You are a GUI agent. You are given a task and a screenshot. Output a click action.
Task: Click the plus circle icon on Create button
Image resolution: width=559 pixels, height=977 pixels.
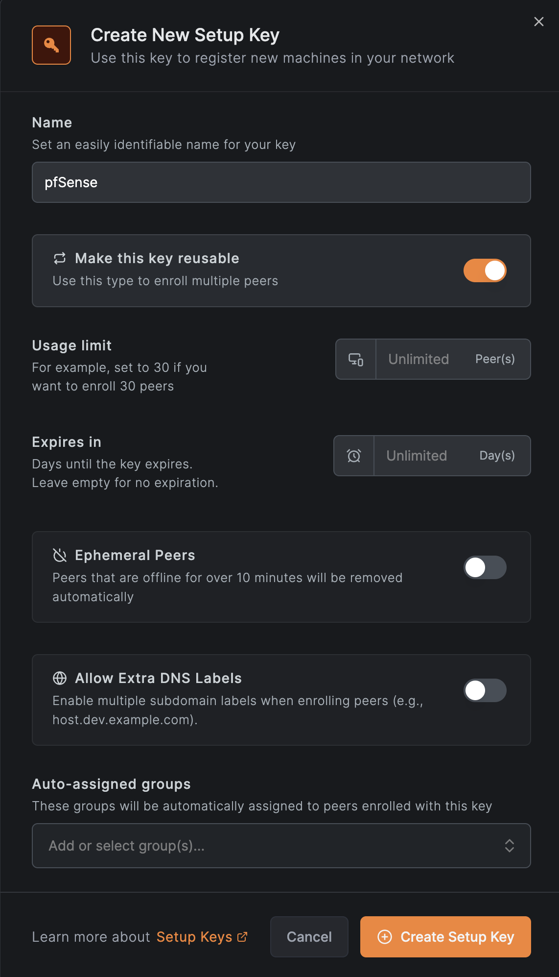pos(385,937)
